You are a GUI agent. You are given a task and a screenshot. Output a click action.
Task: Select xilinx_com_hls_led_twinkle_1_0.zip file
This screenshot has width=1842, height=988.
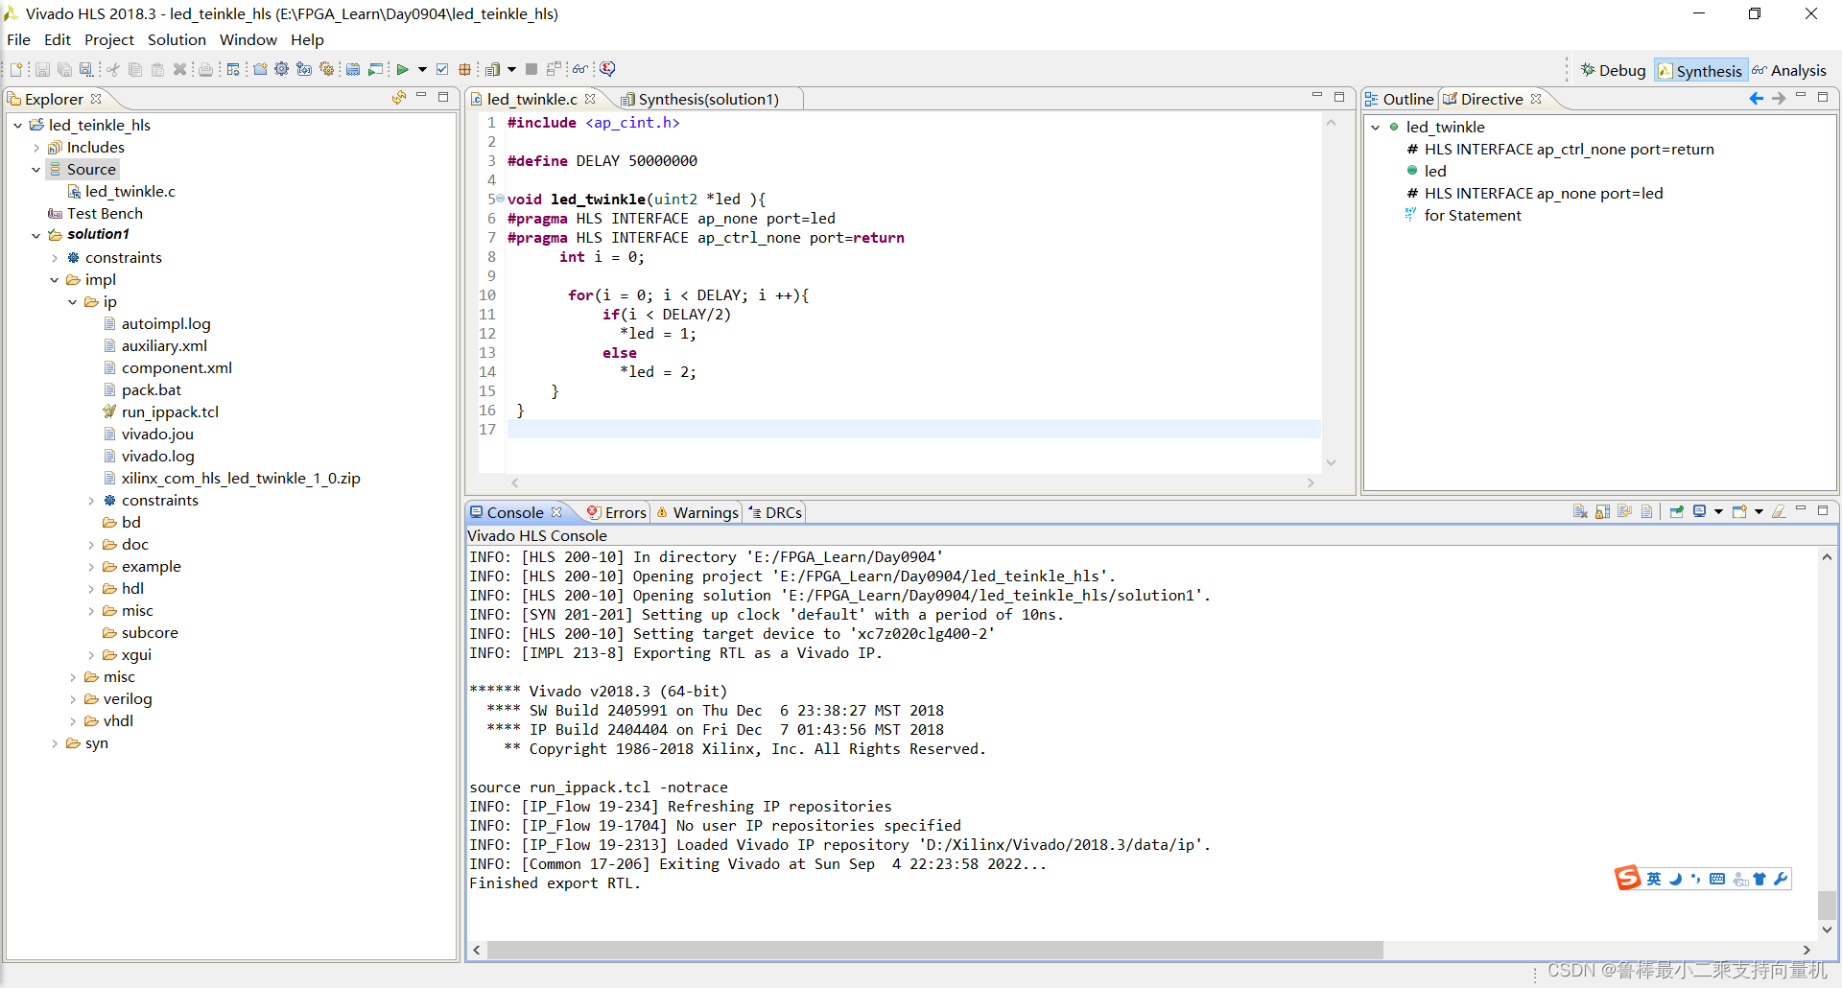240,479
